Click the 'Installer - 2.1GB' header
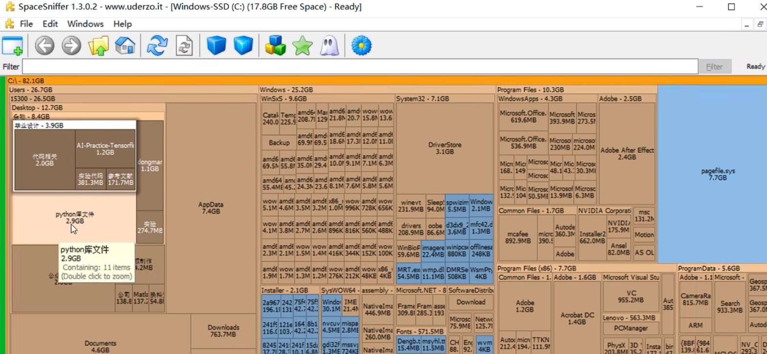 [285, 290]
